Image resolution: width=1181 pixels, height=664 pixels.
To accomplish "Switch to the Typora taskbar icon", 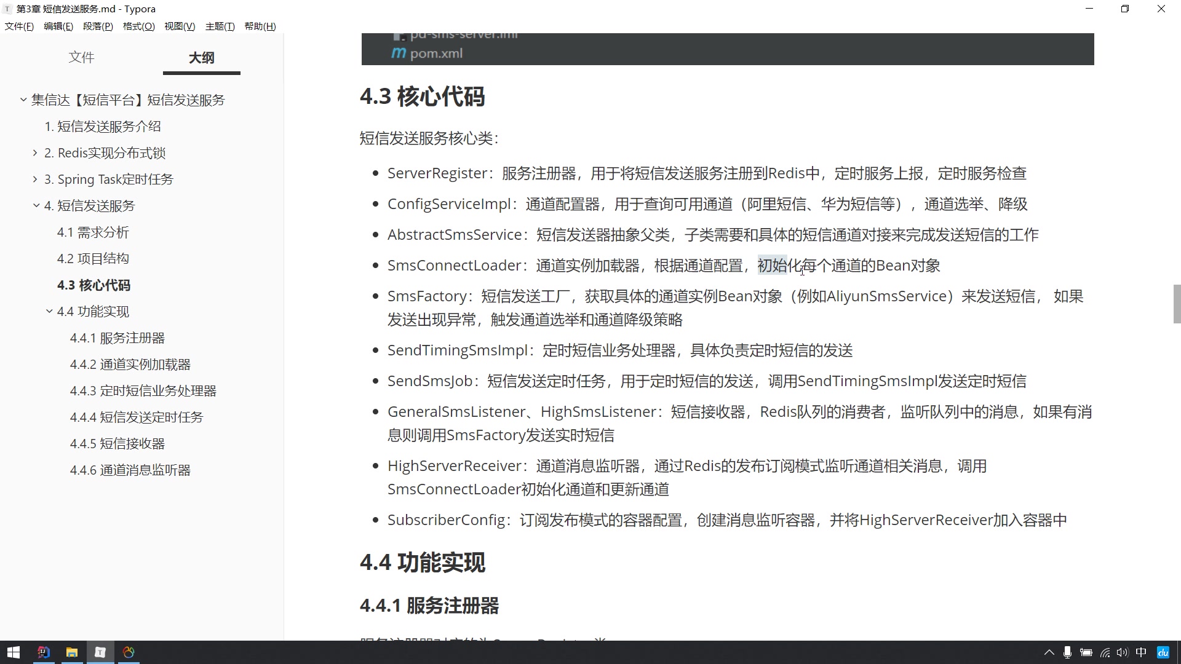I will tap(100, 652).
